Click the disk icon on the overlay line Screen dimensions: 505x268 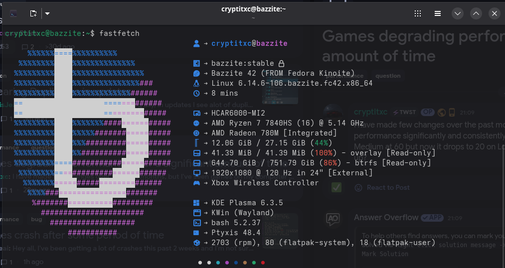point(196,153)
